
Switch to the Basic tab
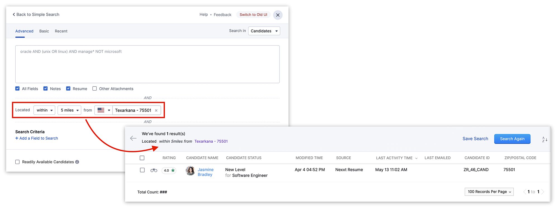point(44,31)
